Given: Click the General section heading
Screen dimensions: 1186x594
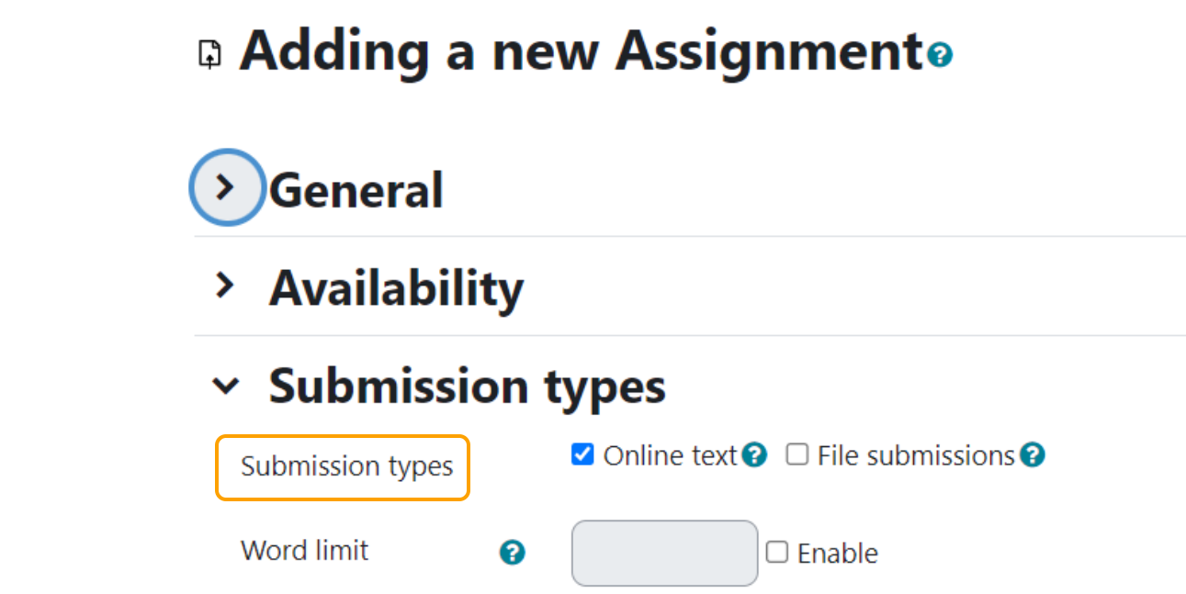Looking at the screenshot, I should pyautogui.click(x=356, y=190).
